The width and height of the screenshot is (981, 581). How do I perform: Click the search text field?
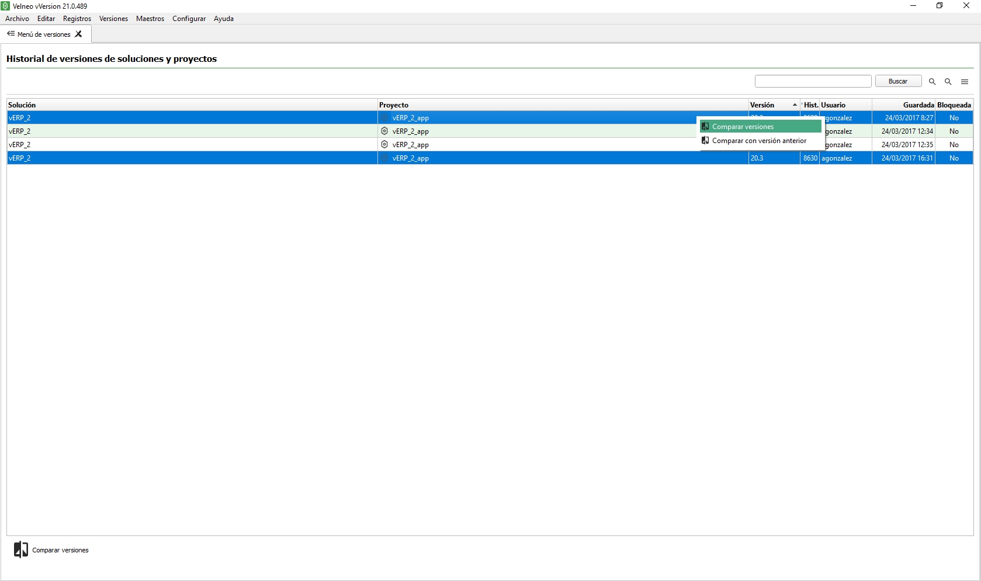(x=813, y=81)
